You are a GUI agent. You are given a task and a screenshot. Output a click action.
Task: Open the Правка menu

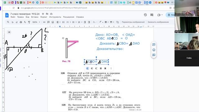[x=21, y=17]
